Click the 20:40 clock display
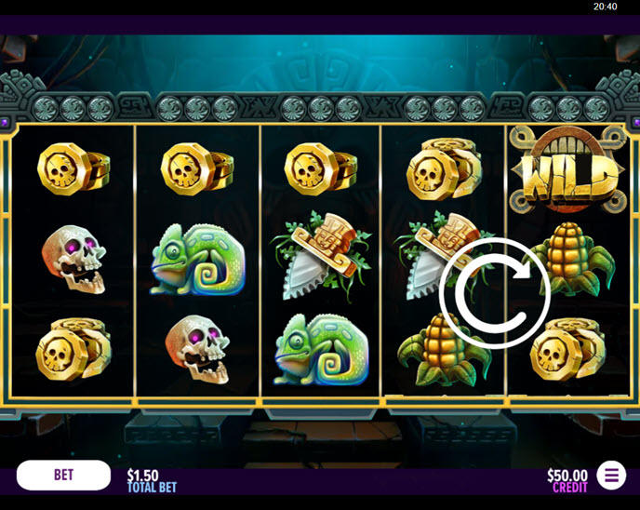The width and height of the screenshot is (640, 510). 605,7
